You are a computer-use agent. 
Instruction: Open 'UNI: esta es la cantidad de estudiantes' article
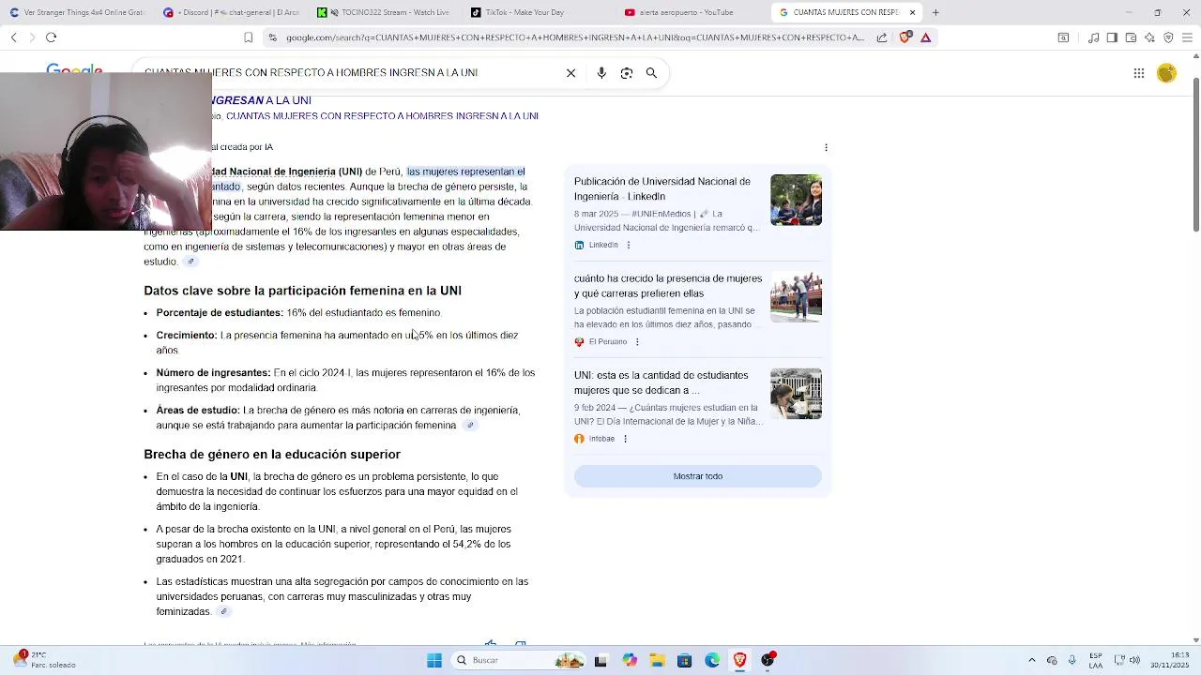[661, 382]
